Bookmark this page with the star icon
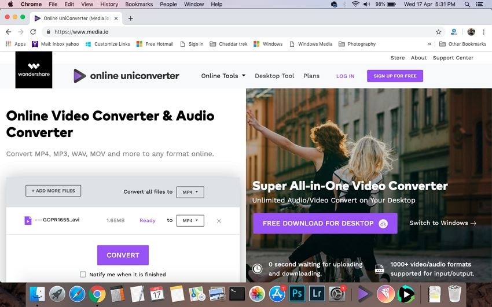The width and height of the screenshot is (492, 307). 438,32
